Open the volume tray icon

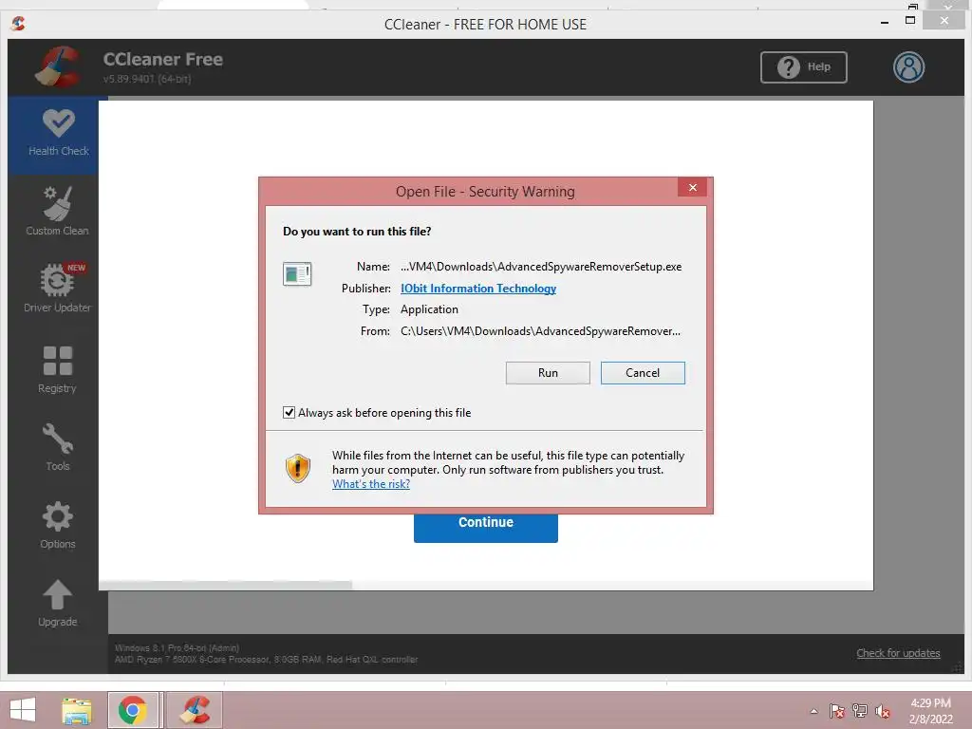coord(882,711)
